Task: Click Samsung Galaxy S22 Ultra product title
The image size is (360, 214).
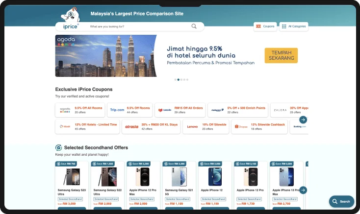Action: [107, 192]
